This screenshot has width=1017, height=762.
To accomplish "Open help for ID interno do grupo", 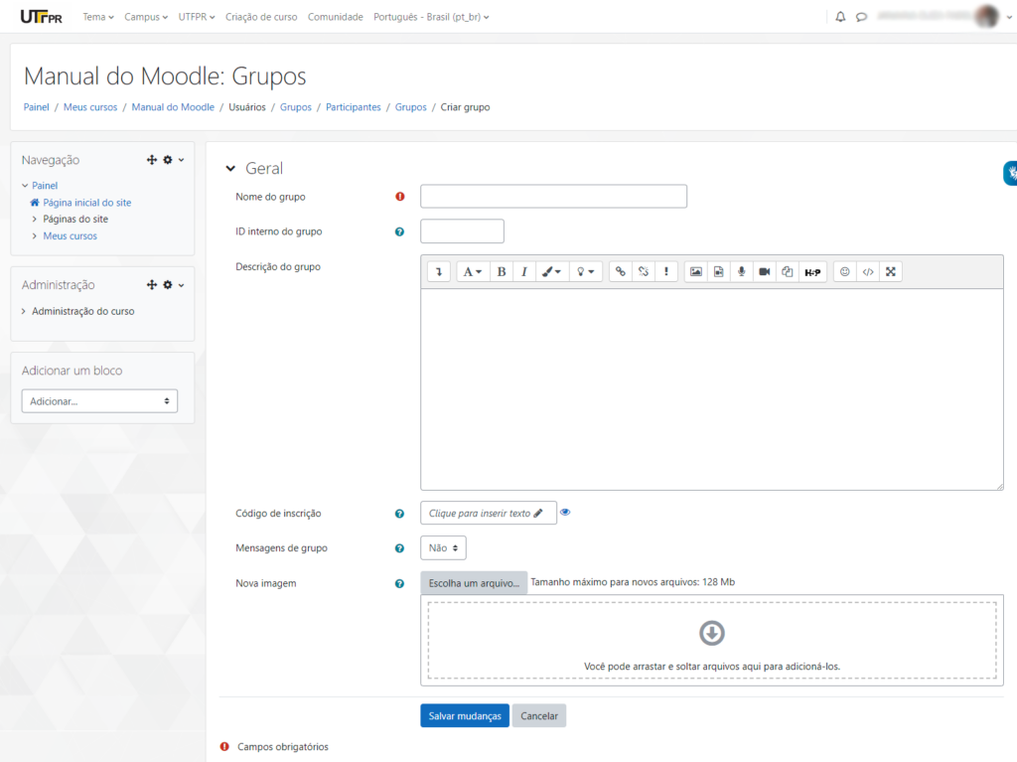I will 399,231.
